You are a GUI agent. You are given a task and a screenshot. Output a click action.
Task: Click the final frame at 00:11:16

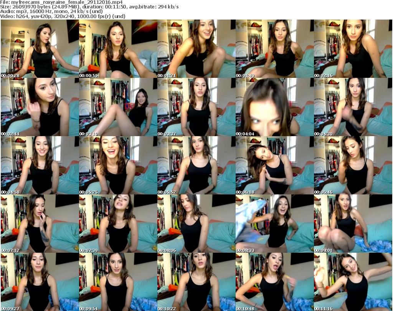[x=353, y=281]
